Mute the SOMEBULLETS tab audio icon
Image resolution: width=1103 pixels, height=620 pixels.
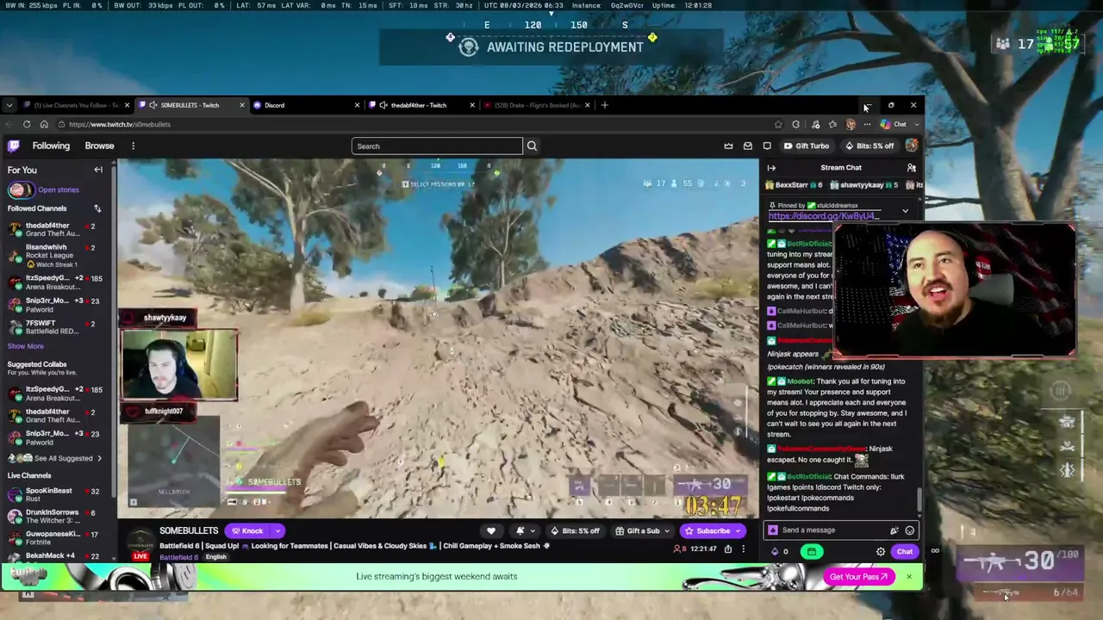tap(153, 105)
